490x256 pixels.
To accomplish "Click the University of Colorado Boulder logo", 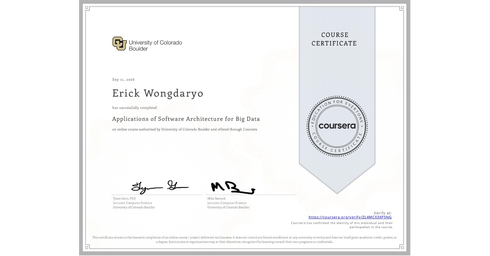I will [x=147, y=44].
